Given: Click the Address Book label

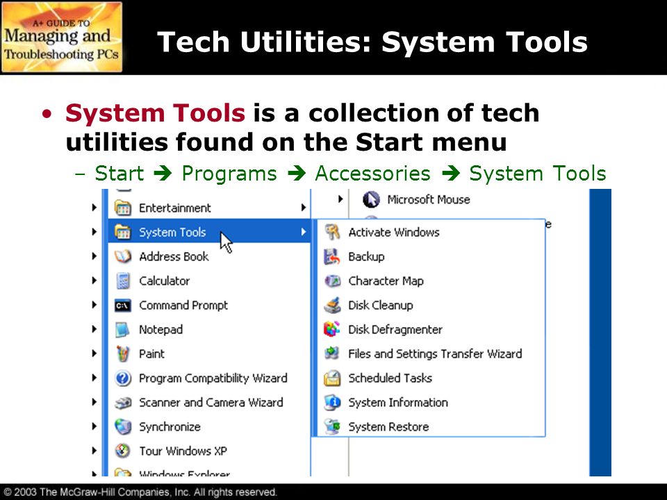Looking at the screenshot, I should click(x=174, y=256).
